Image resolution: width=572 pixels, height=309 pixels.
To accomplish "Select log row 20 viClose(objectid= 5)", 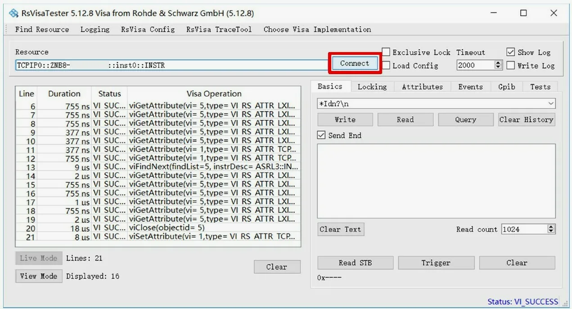I will 158,228.
